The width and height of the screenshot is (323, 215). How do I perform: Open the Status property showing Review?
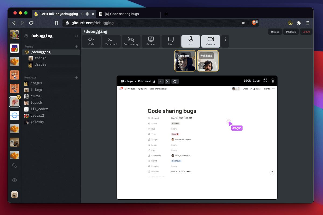(175, 124)
